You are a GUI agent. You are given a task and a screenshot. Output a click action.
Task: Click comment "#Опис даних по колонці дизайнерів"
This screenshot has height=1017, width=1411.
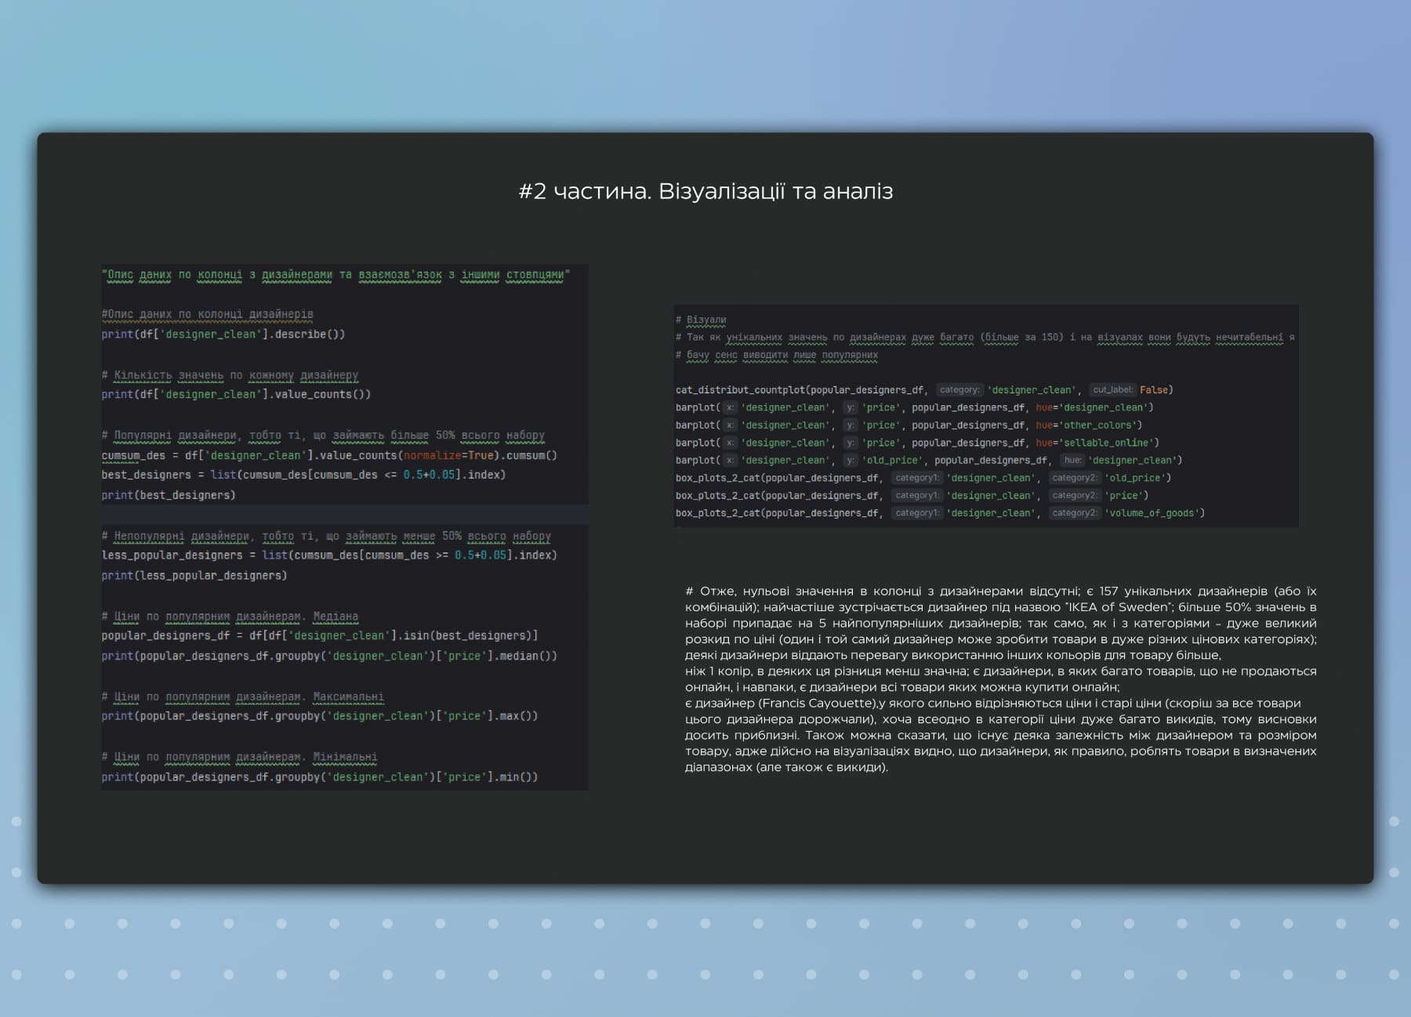pos(207,314)
